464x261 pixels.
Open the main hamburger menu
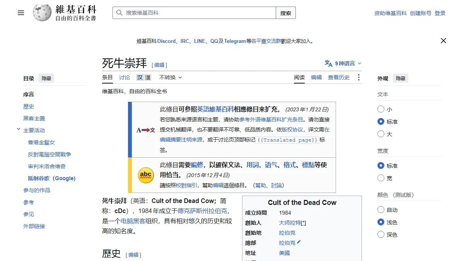pos(21,13)
